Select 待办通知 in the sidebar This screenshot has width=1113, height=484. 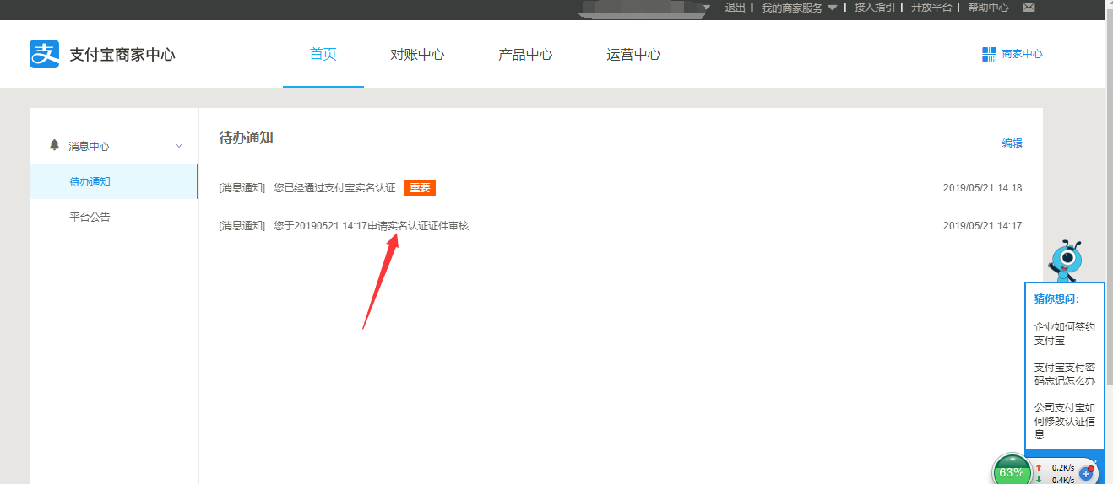(x=114, y=181)
